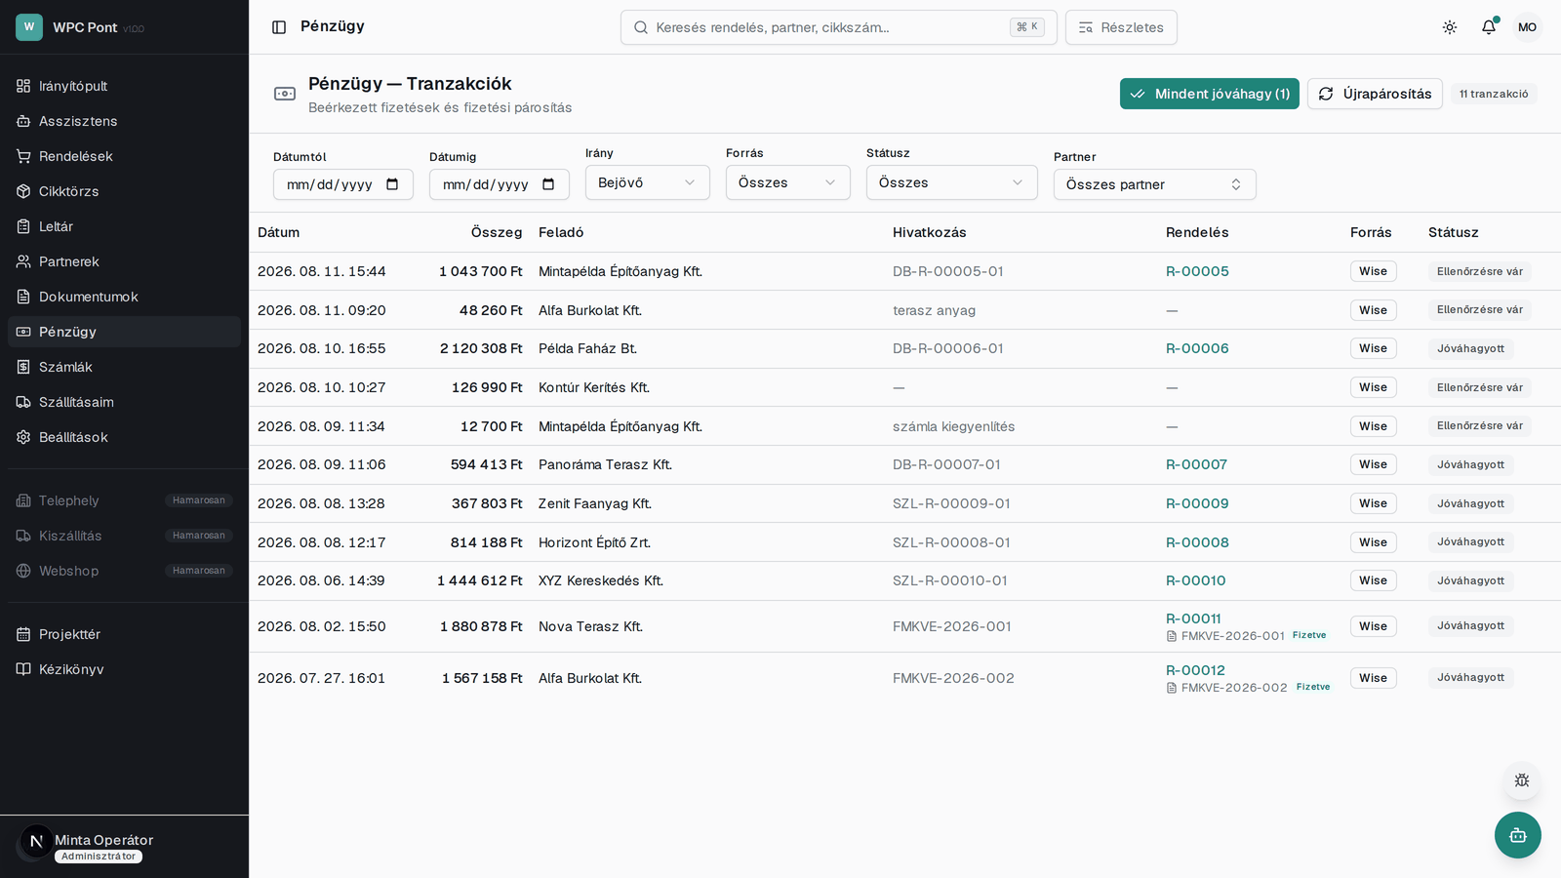Open order link R-00012
The image size is (1561, 878).
click(1195, 670)
